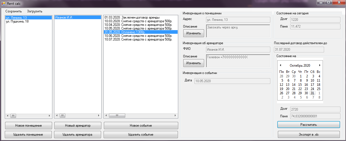Click the Рассчитать button
Screen dimensions: 346x141
(x=309, y=124)
